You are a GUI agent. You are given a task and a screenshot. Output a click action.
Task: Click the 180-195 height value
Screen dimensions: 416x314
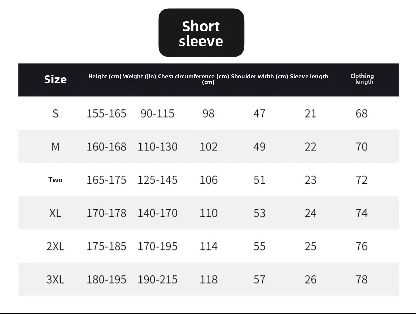106,280
